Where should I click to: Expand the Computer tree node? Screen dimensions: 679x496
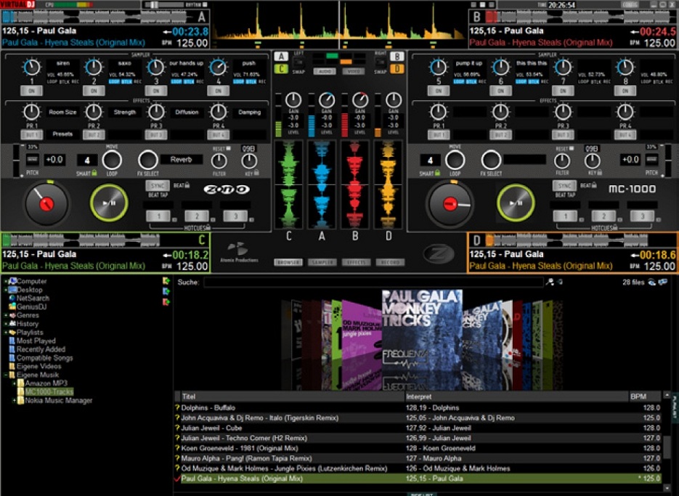(x=6, y=281)
